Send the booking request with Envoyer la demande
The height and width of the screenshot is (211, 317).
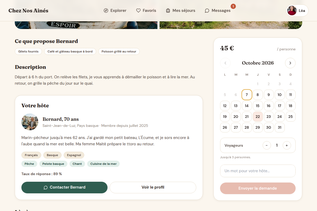click(258, 188)
